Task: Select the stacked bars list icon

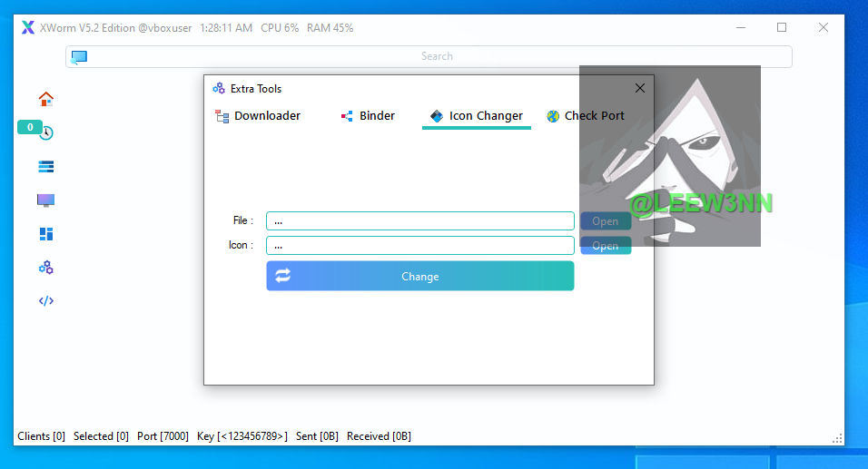Action: (x=46, y=166)
